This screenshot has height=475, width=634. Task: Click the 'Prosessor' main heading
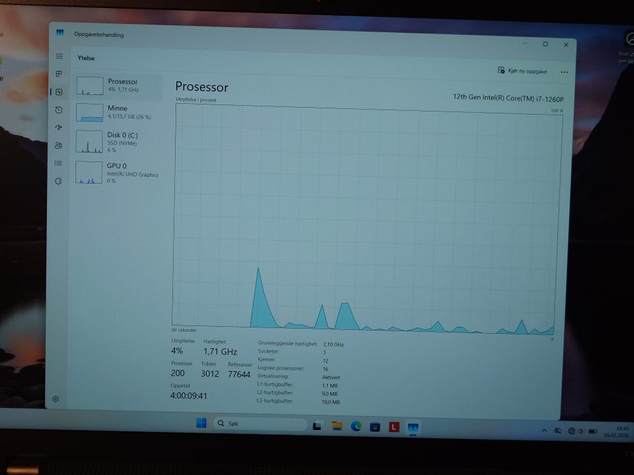coord(202,87)
